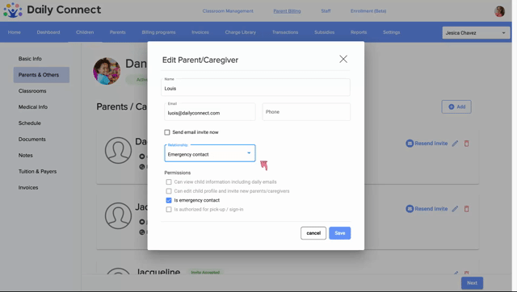Click the pencil edit icon in first caregiver card
Viewport: 517px width, 292px height.
point(455,144)
